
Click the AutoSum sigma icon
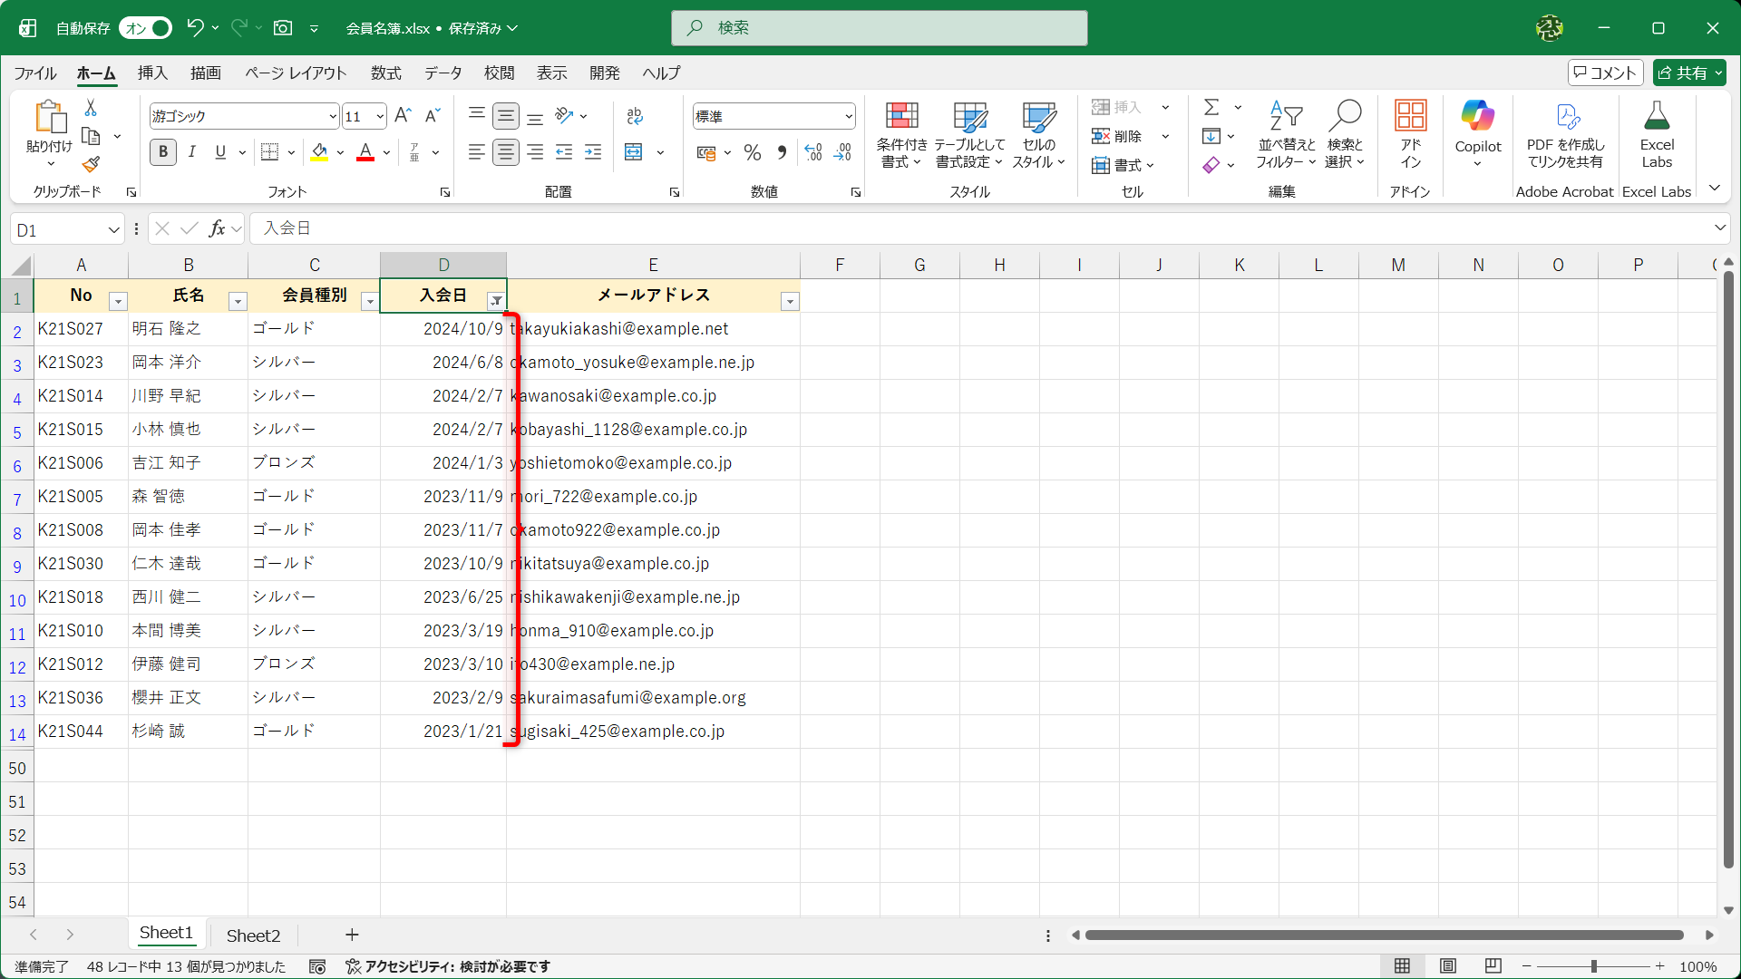pyautogui.click(x=1211, y=107)
